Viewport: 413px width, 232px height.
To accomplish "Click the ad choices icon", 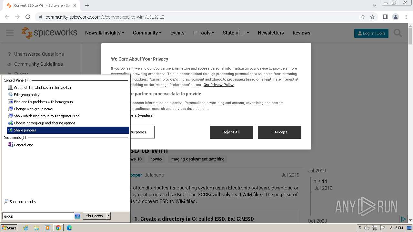I will point(403,219).
